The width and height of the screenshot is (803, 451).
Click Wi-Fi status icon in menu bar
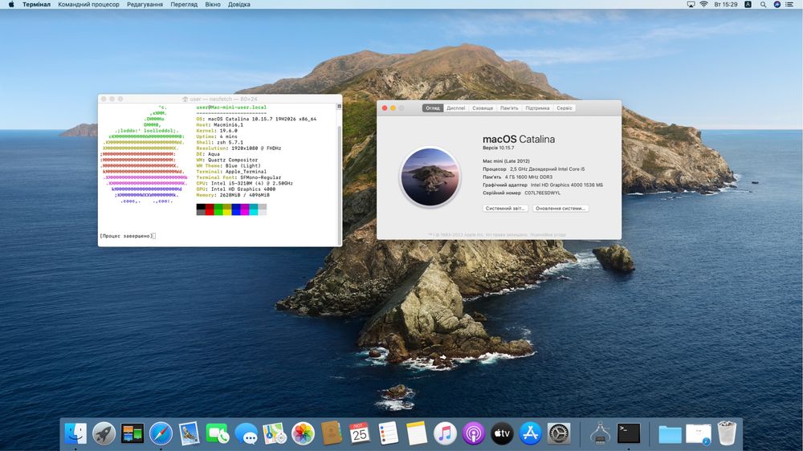(703, 5)
